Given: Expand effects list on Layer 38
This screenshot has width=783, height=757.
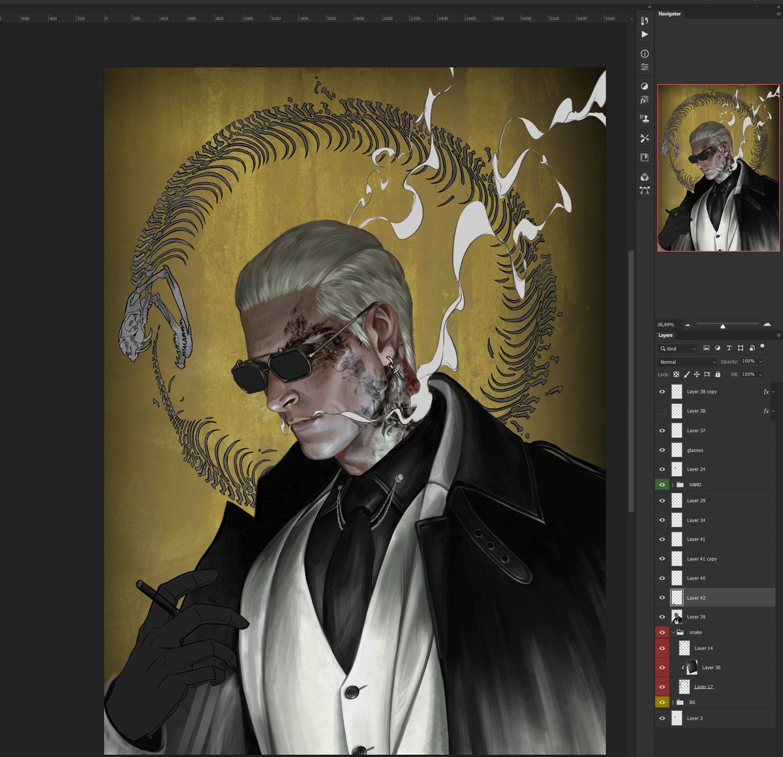Looking at the screenshot, I should (x=774, y=411).
